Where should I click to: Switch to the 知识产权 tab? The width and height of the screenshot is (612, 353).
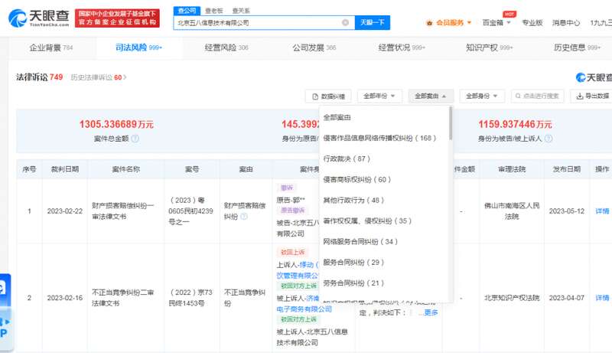(490, 47)
